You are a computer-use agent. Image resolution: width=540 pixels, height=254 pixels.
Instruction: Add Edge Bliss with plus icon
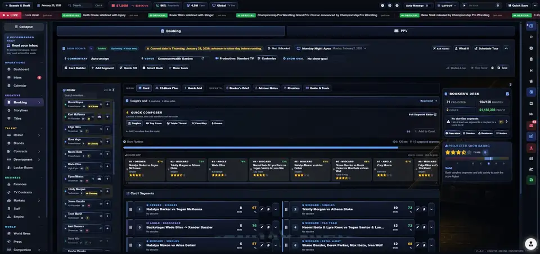(x=107, y=129)
